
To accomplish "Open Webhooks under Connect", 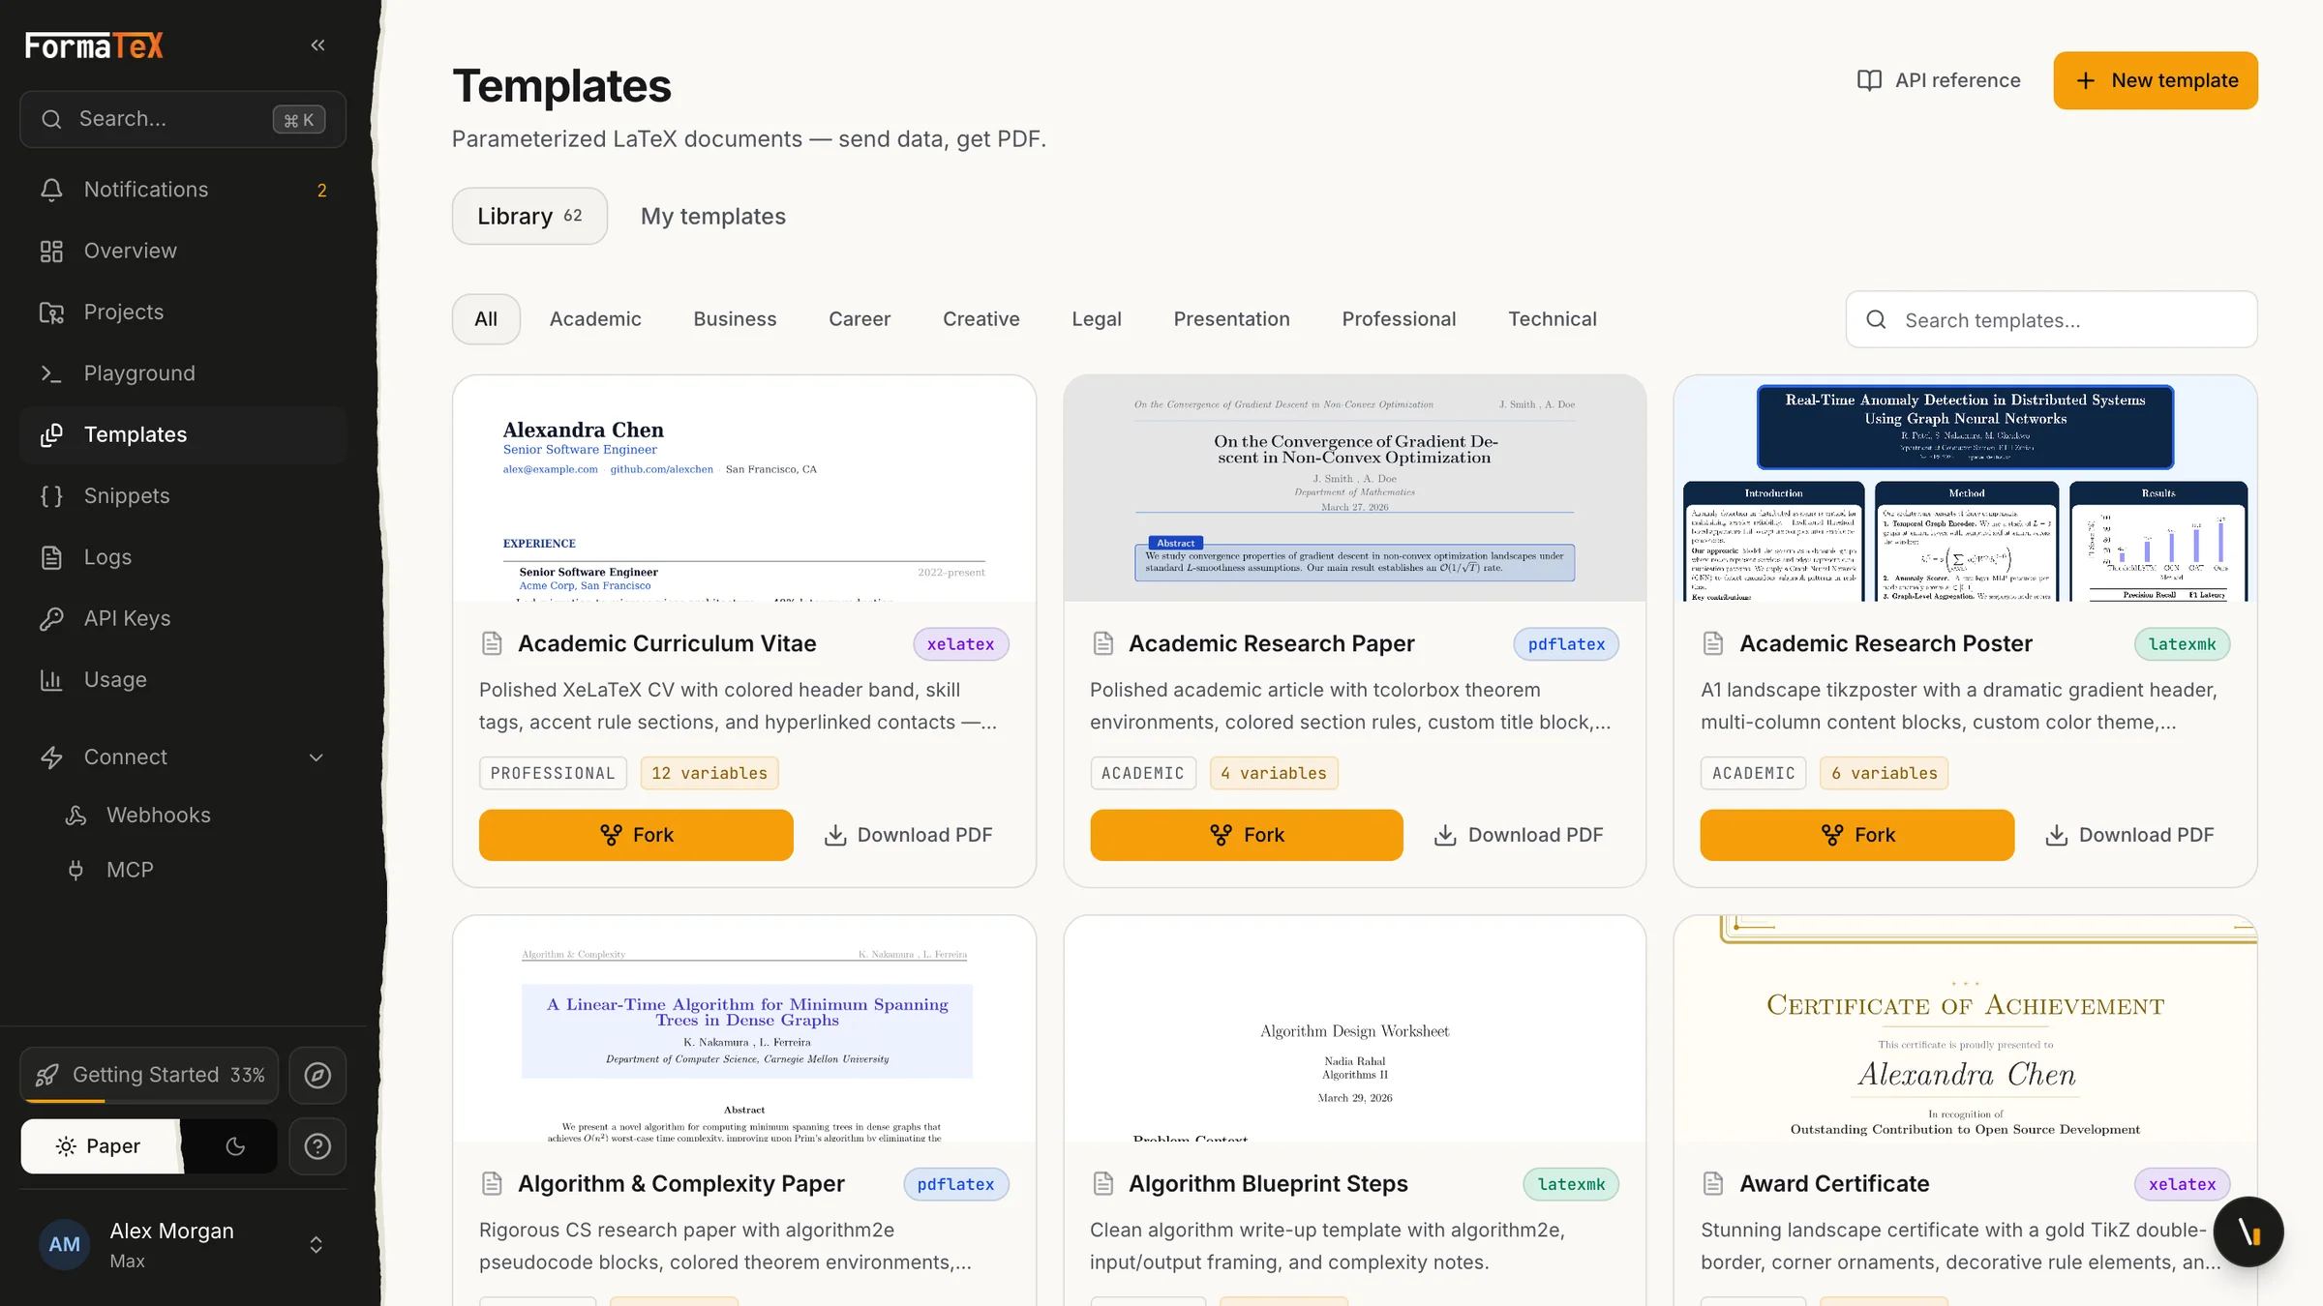I will click(194, 816).
